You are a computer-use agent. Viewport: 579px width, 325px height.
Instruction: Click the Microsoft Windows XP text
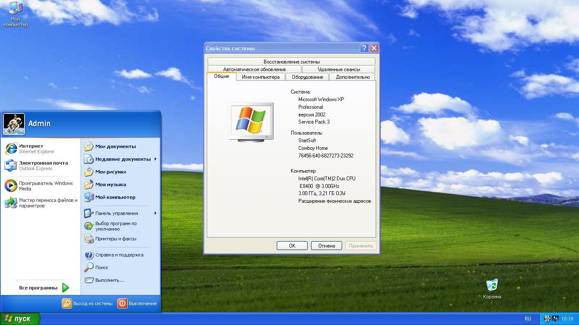[321, 99]
